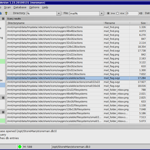Close the middle left side panel

(3, 98)
